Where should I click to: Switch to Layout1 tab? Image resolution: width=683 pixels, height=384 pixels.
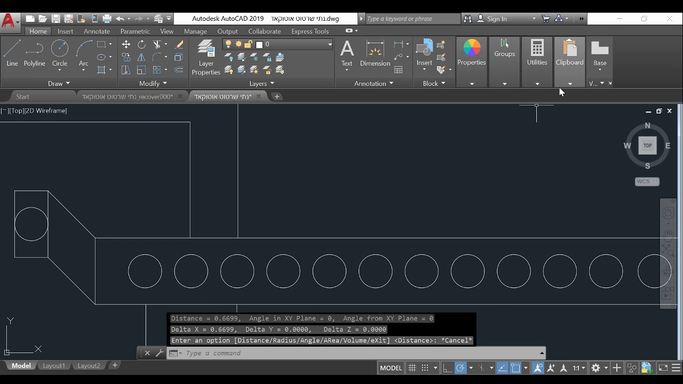[x=54, y=366]
